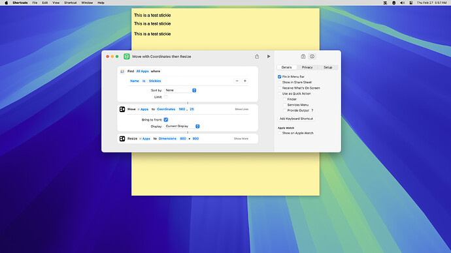Click Apps variable in Resize action
The image size is (451, 253).
(x=144, y=138)
